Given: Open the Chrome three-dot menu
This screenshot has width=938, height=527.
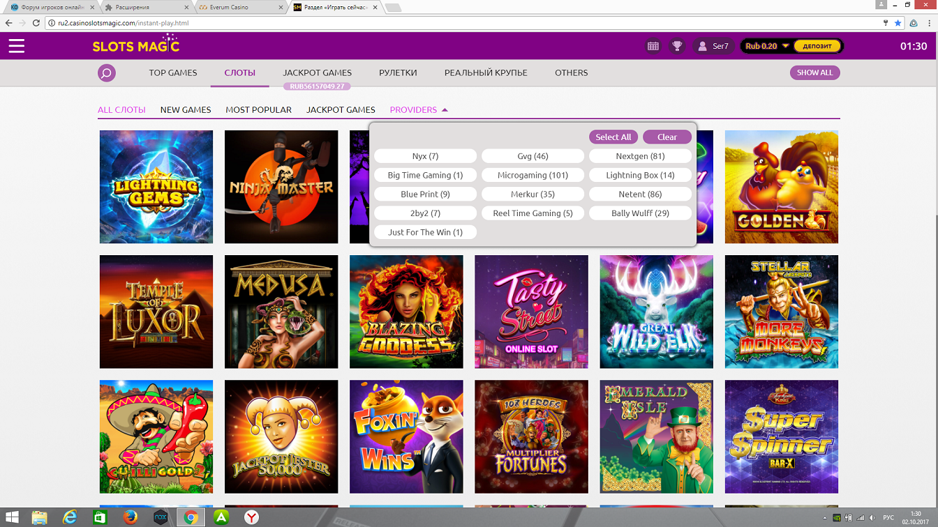Looking at the screenshot, I should click(929, 23).
